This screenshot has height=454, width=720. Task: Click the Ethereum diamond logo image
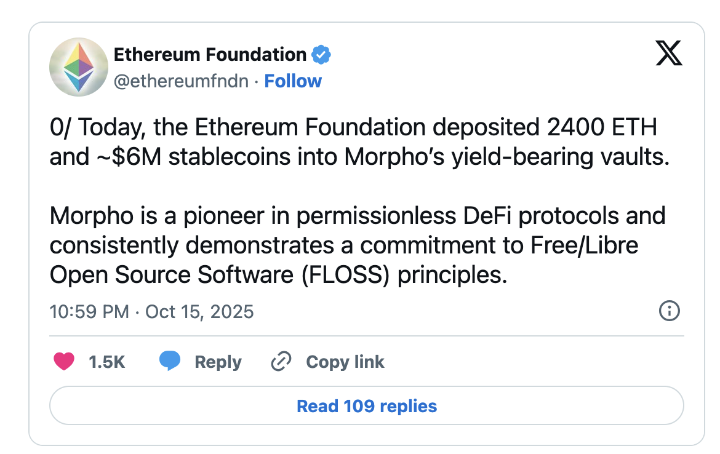[x=78, y=66]
